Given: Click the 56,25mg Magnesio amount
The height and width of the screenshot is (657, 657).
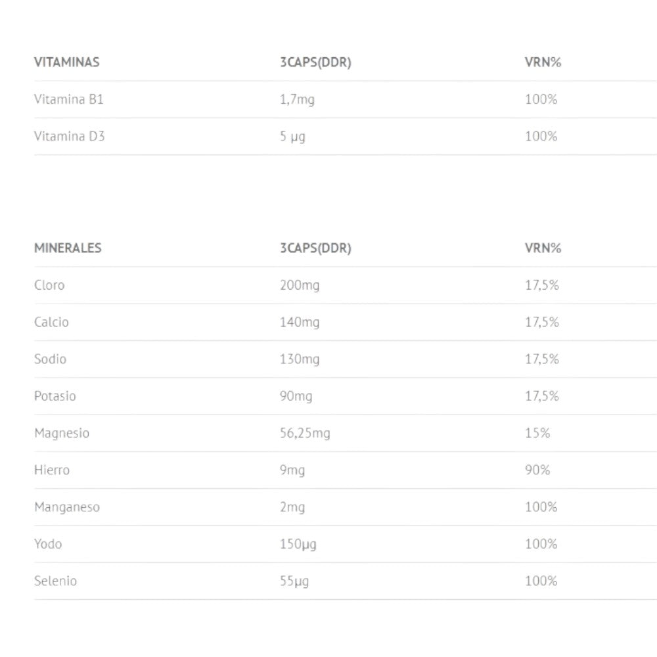Looking at the screenshot, I should [x=305, y=433].
